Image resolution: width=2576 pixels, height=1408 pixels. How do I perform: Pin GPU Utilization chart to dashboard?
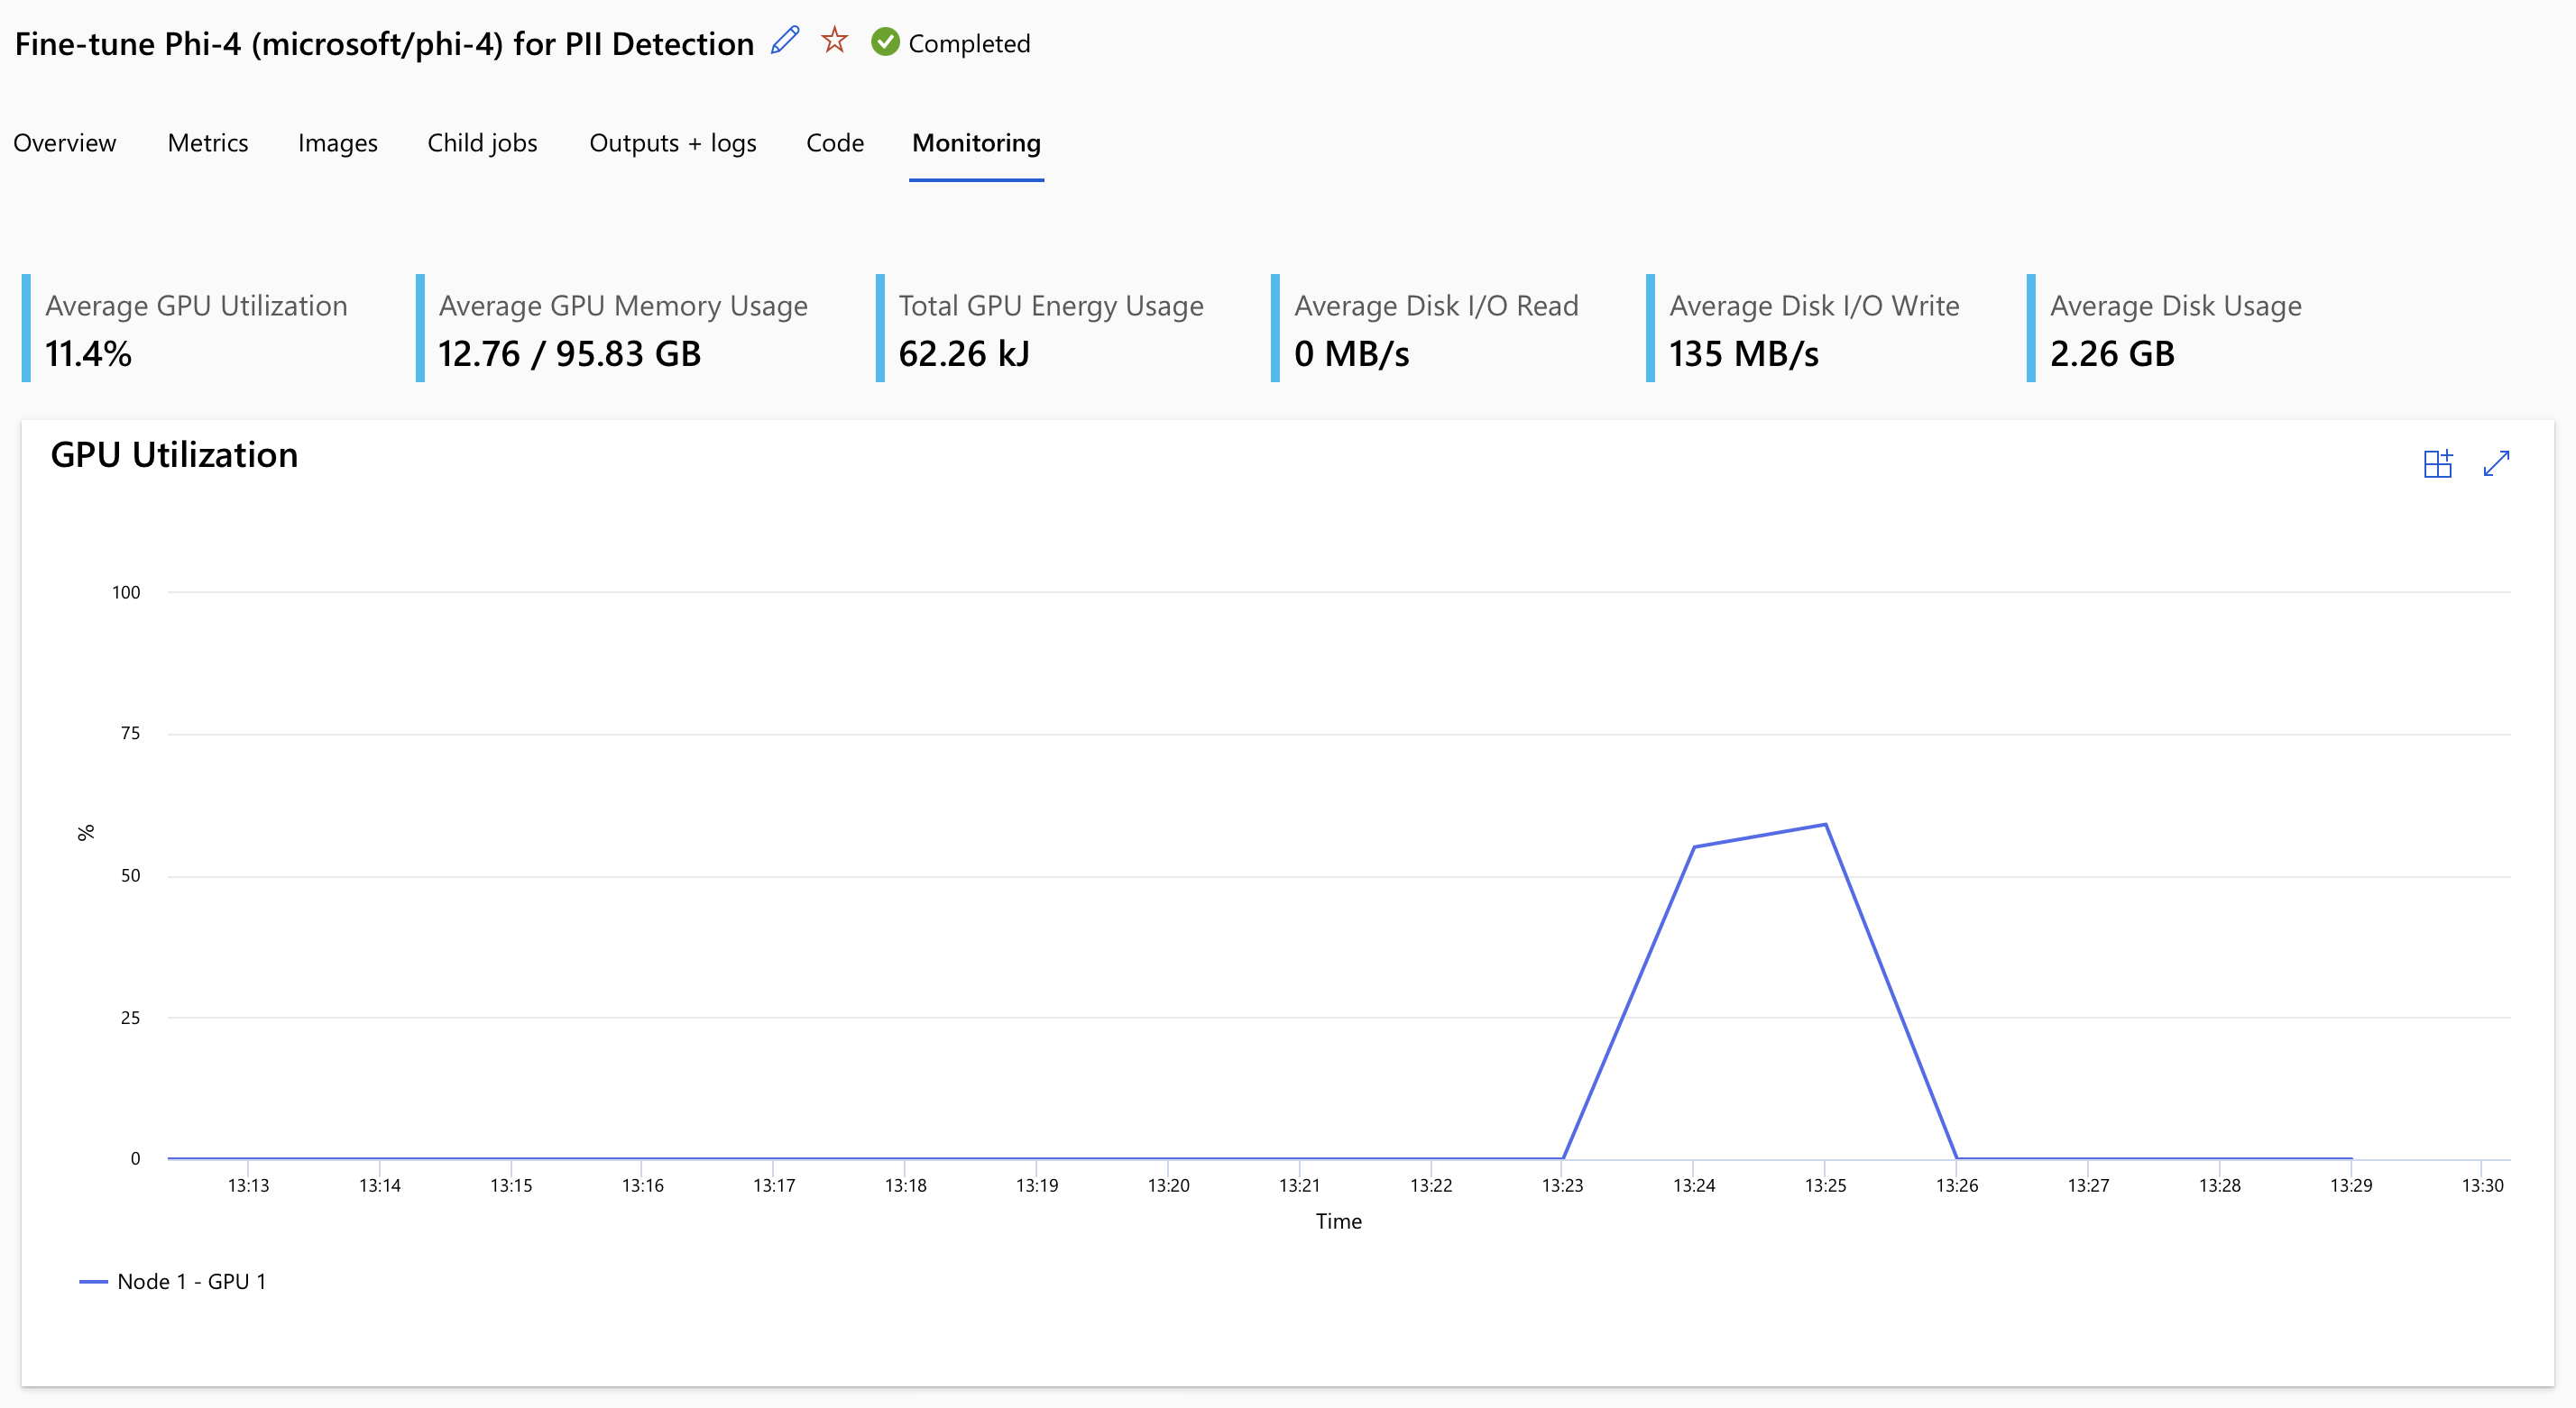(x=2437, y=463)
